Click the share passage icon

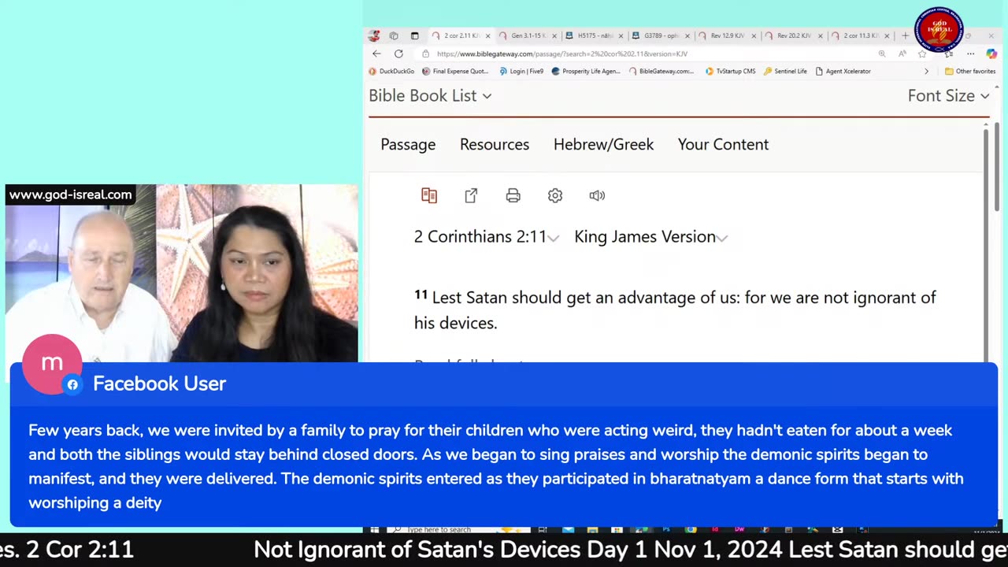click(471, 195)
